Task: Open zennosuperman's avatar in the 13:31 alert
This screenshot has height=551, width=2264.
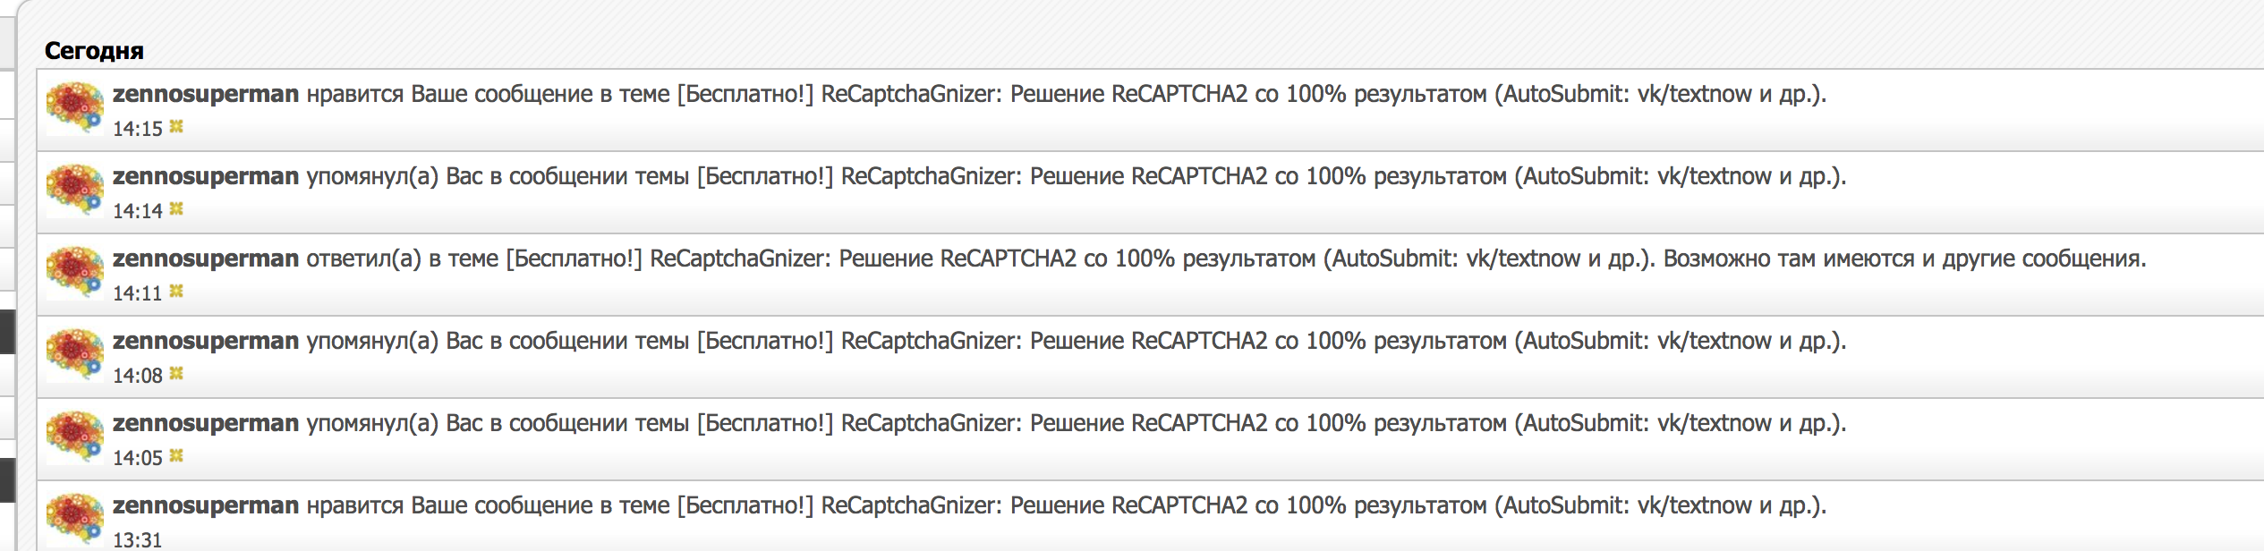Action: click(x=75, y=519)
